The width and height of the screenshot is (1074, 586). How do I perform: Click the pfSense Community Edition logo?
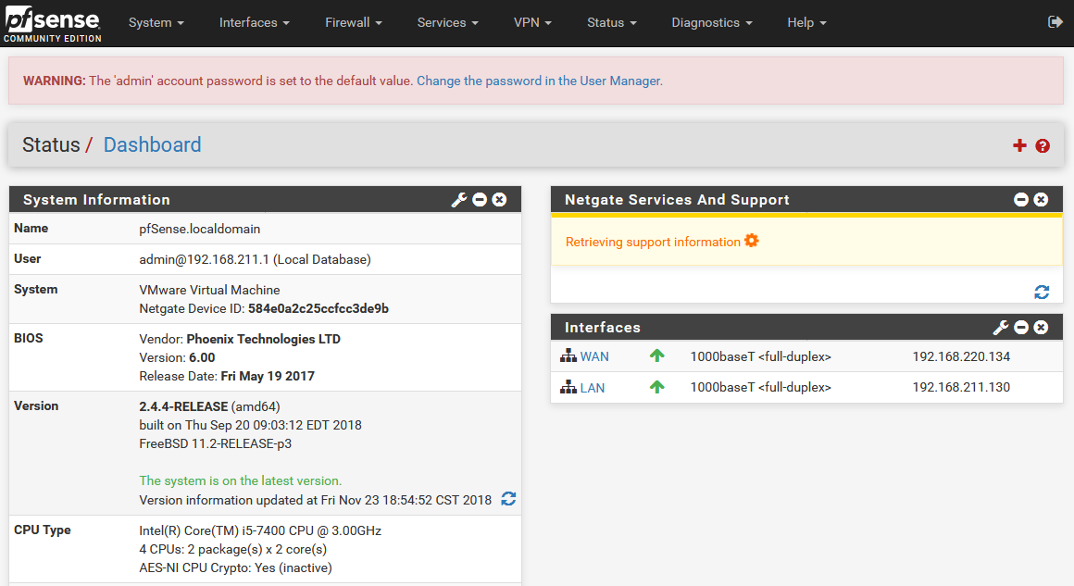point(53,24)
